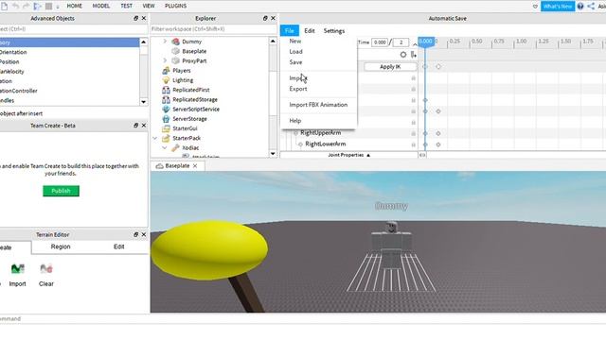Click the heart icon beside What's New
Viewport: 606px width, 340px height.
tap(535, 7)
